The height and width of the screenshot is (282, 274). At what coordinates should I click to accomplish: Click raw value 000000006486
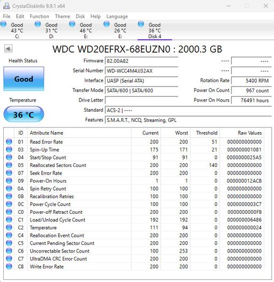tap(244, 220)
